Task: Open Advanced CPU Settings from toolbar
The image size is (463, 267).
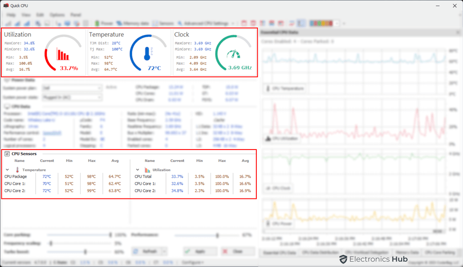Action: pos(203,23)
